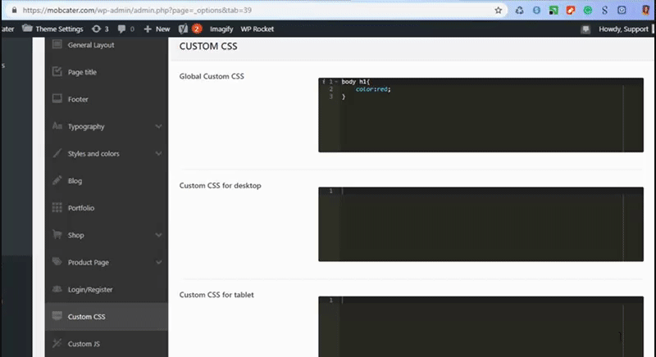Click the recycle browser extension icon
Image resolution: width=656 pixels, height=357 pixels.
point(519,11)
